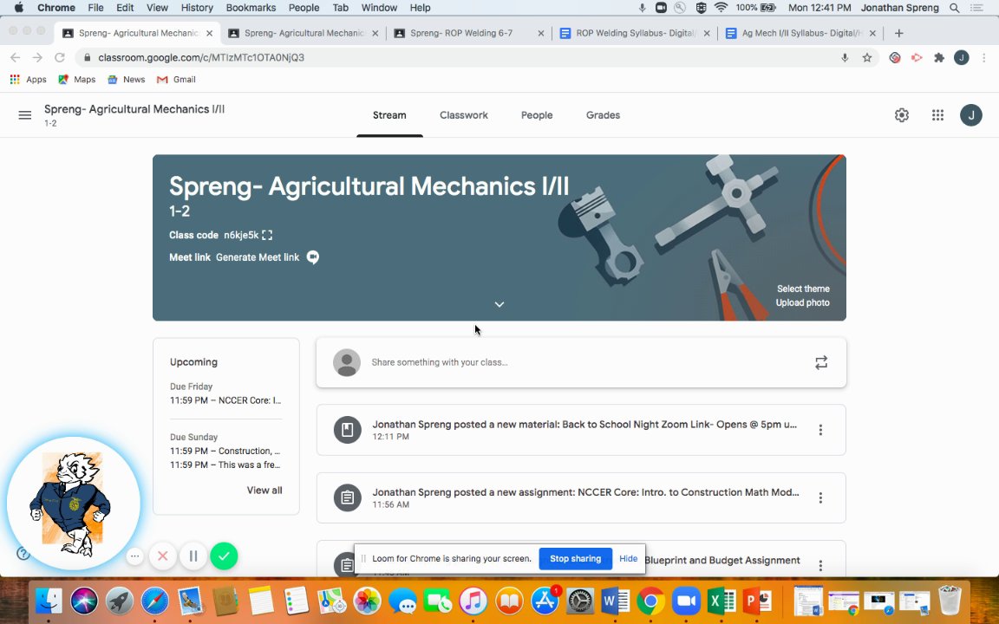This screenshot has width=999, height=624.
Task: Click the Classroom help question mark icon
Action: pos(23,553)
